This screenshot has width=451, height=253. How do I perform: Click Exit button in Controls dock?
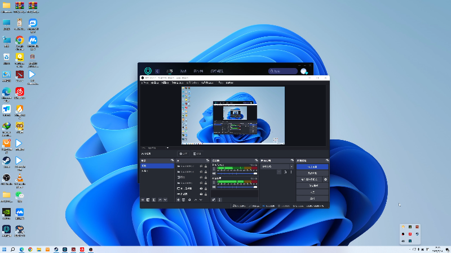312,198
